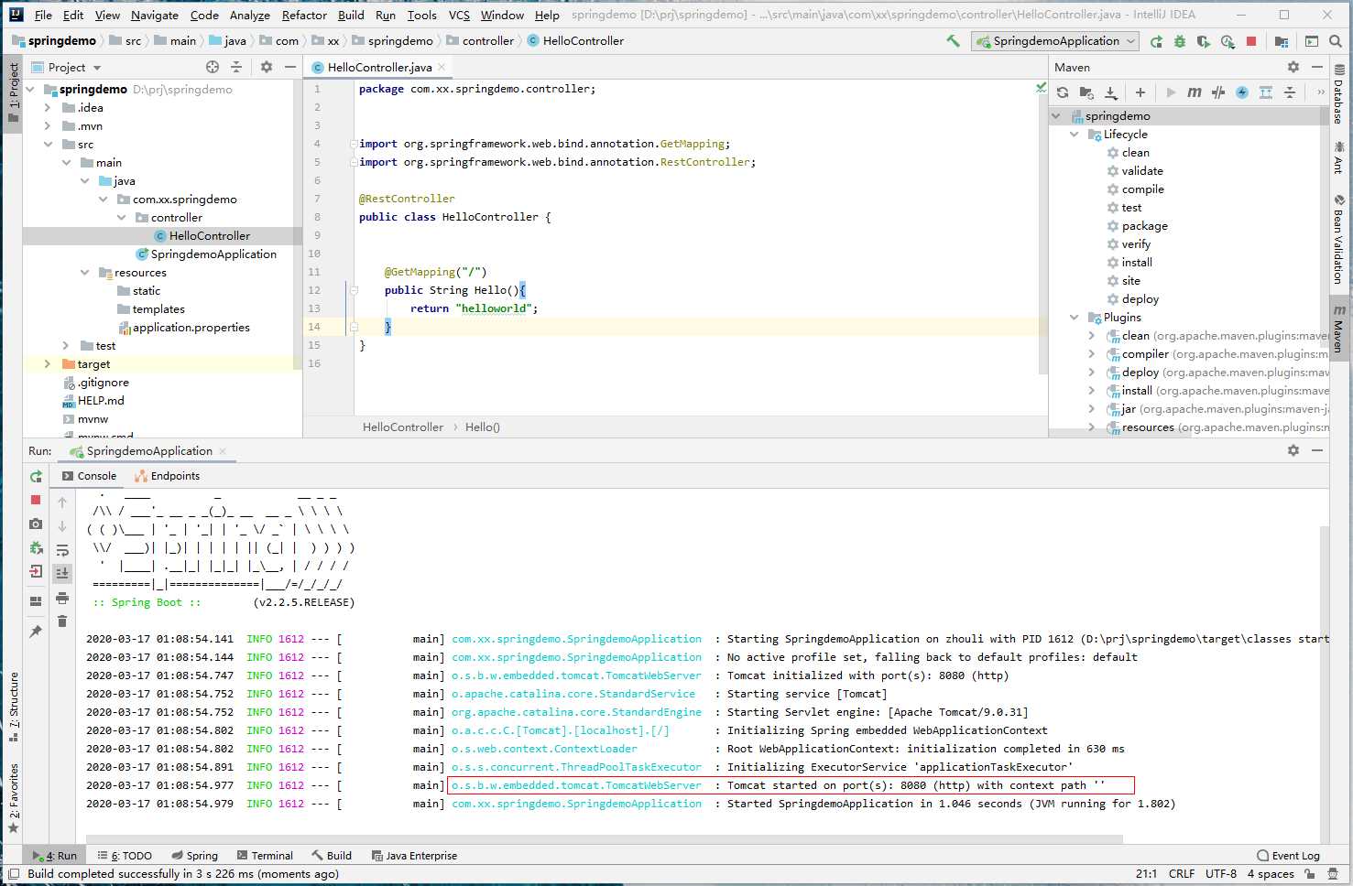1353x886 pixels.
Task: Open Project panel gear options
Action: click(x=267, y=67)
